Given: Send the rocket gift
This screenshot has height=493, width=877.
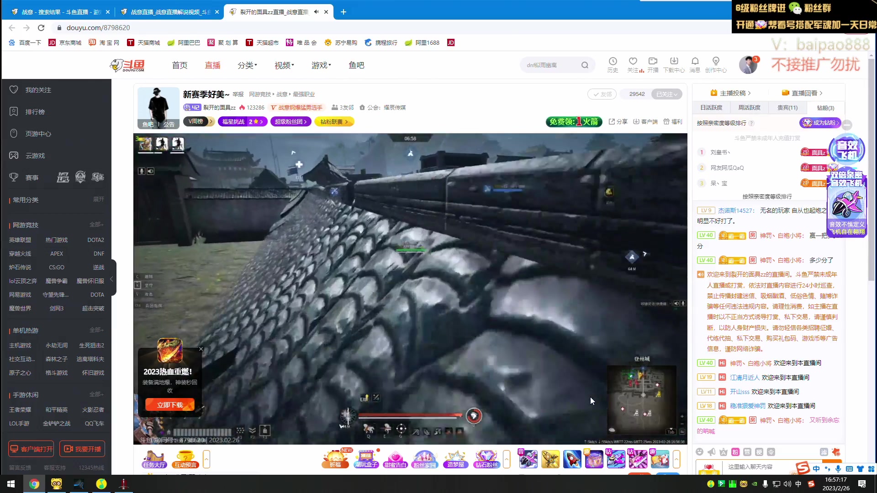Looking at the screenshot, I should coord(572,459).
